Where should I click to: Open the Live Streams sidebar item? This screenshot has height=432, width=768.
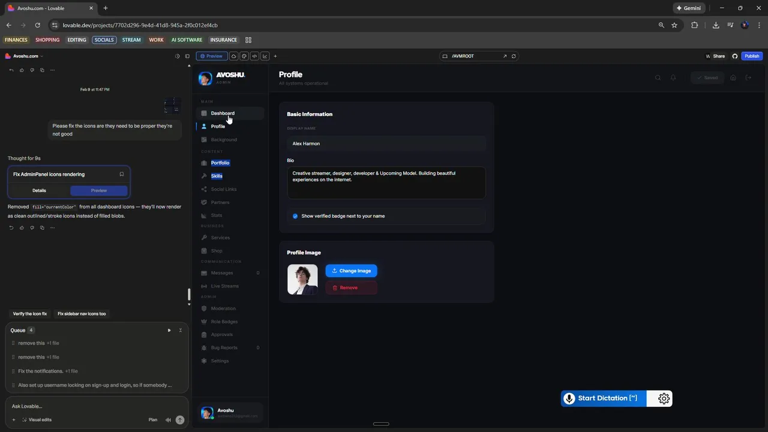[230, 286]
